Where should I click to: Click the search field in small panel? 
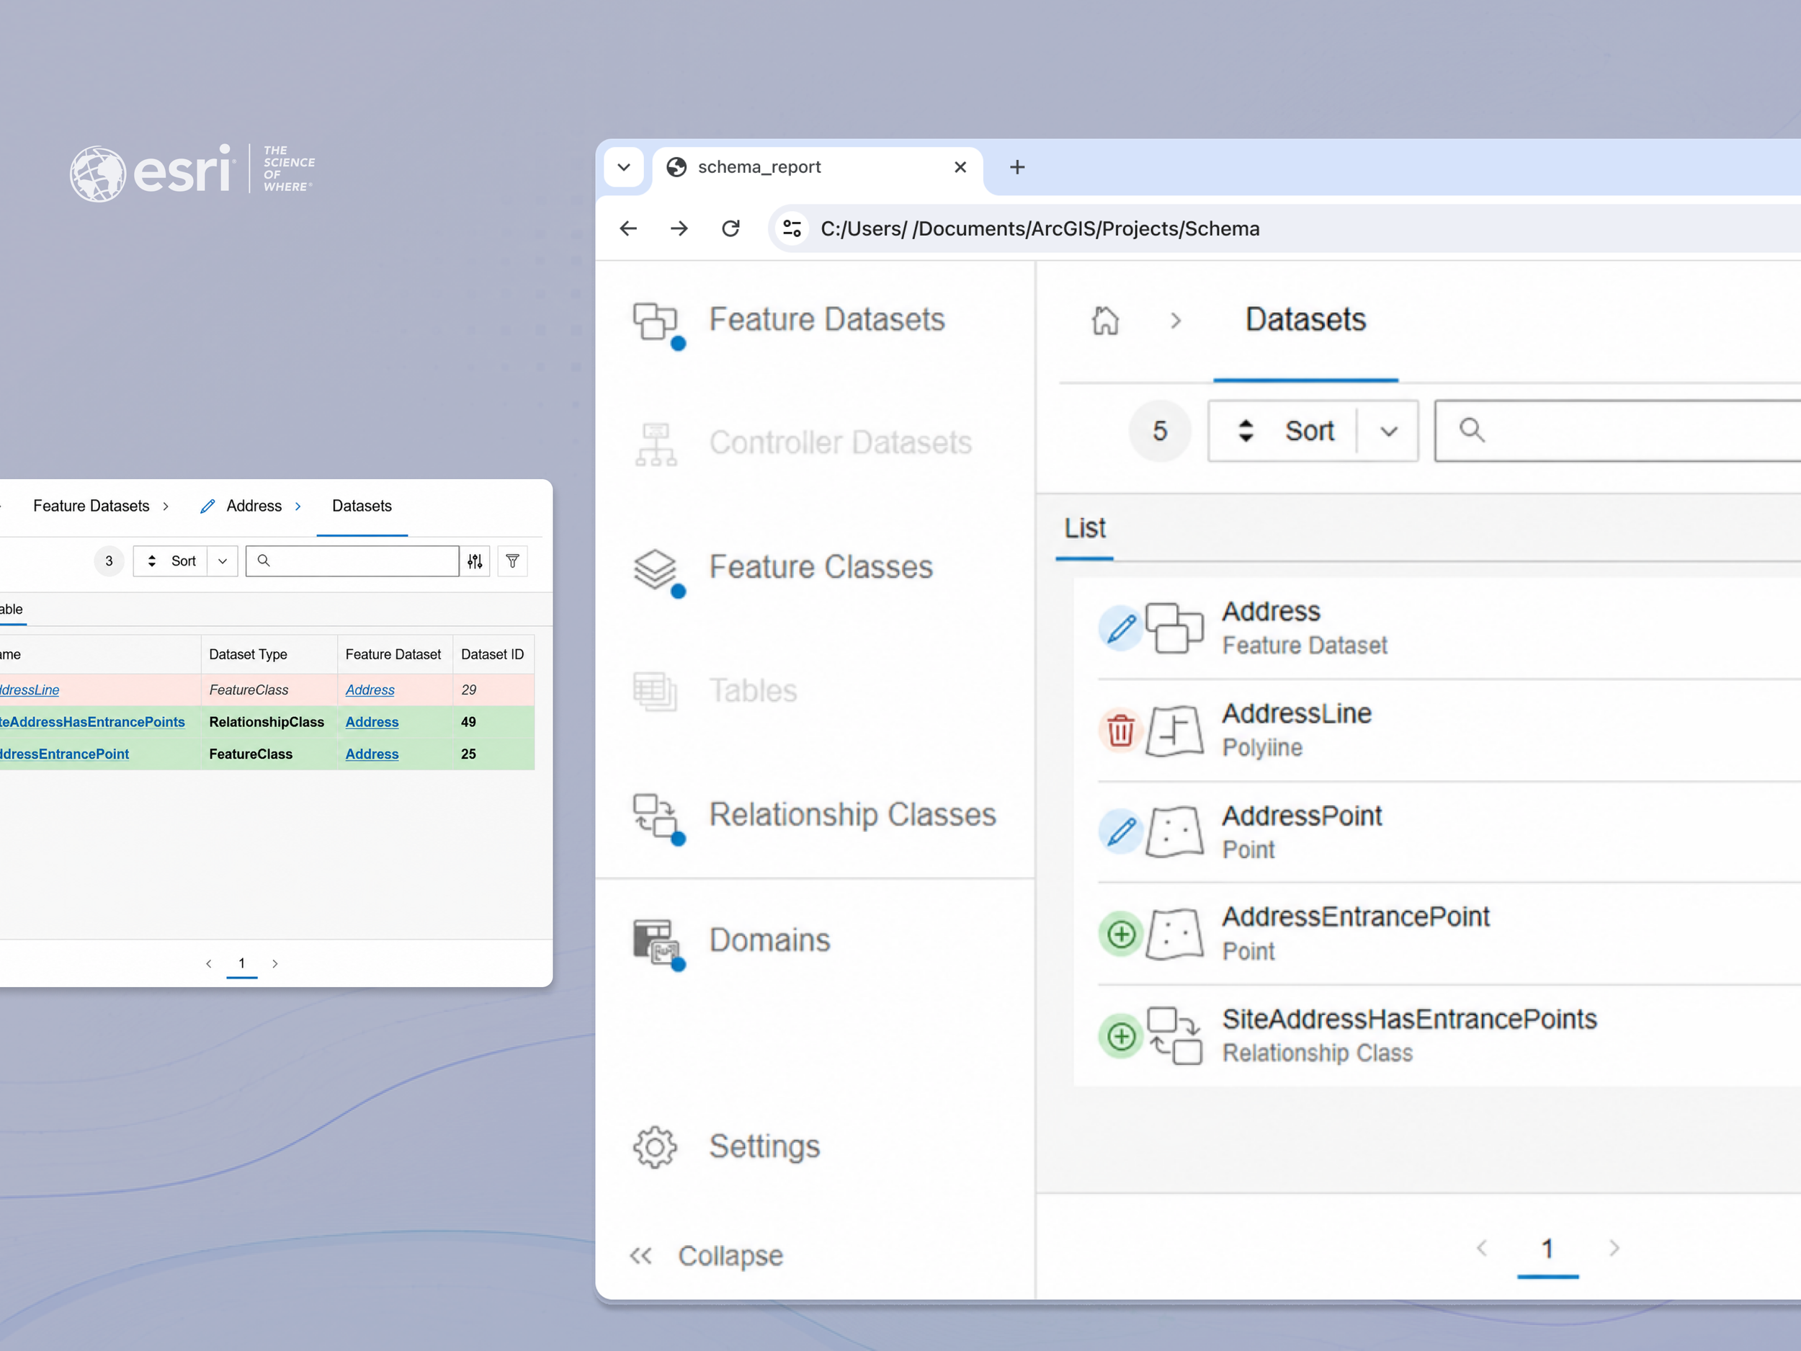pos(352,561)
